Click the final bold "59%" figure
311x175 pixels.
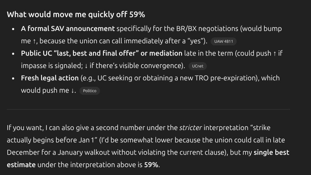pos(151,165)
